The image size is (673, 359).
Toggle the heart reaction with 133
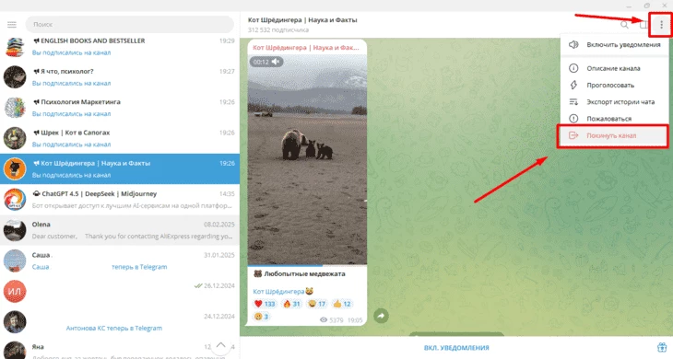point(265,304)
